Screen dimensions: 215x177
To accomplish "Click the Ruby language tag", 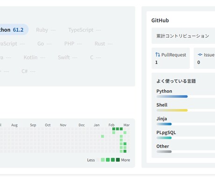I will tap(46, 30).
